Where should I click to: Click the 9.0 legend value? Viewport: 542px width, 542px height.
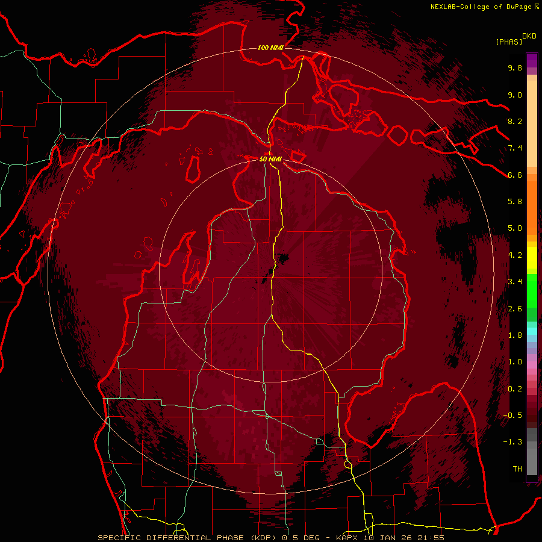tap(515, 95)
